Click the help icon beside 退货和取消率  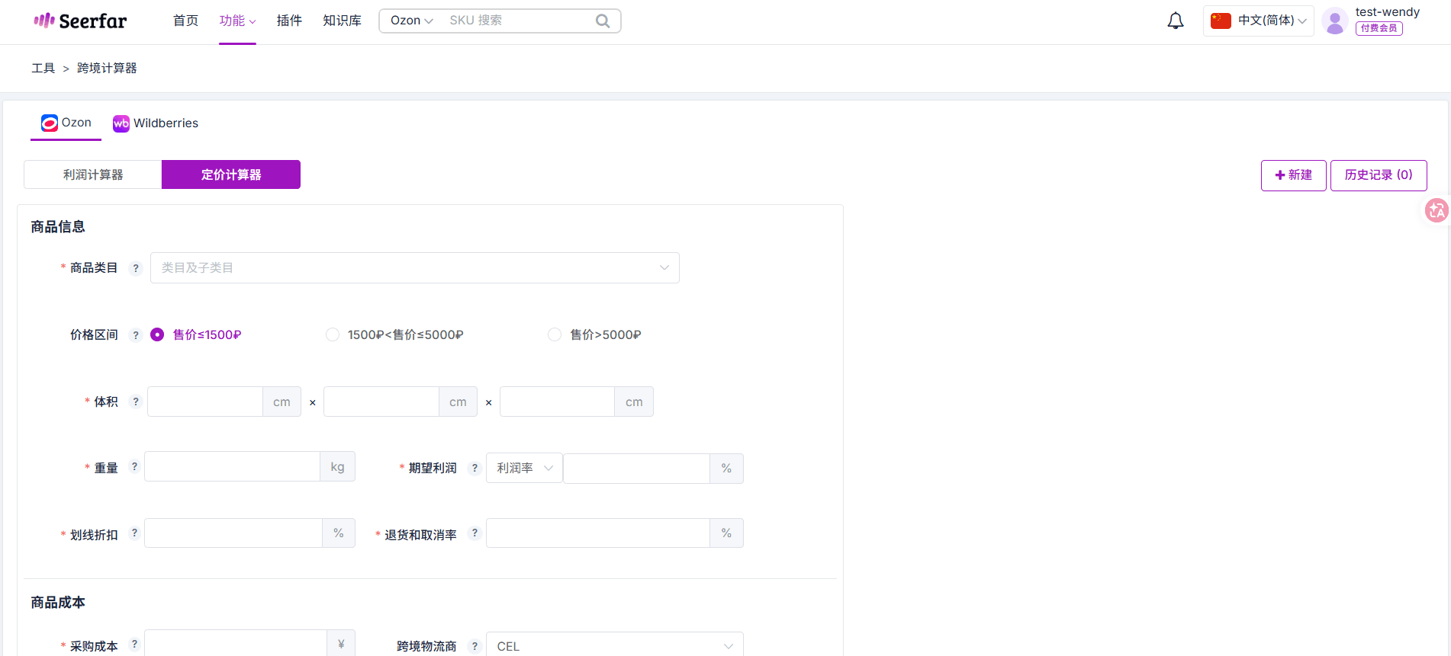[x=475, y=533]
